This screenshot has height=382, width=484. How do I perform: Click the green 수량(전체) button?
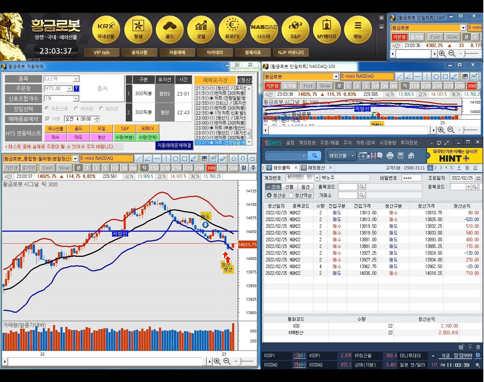point(148,137)
